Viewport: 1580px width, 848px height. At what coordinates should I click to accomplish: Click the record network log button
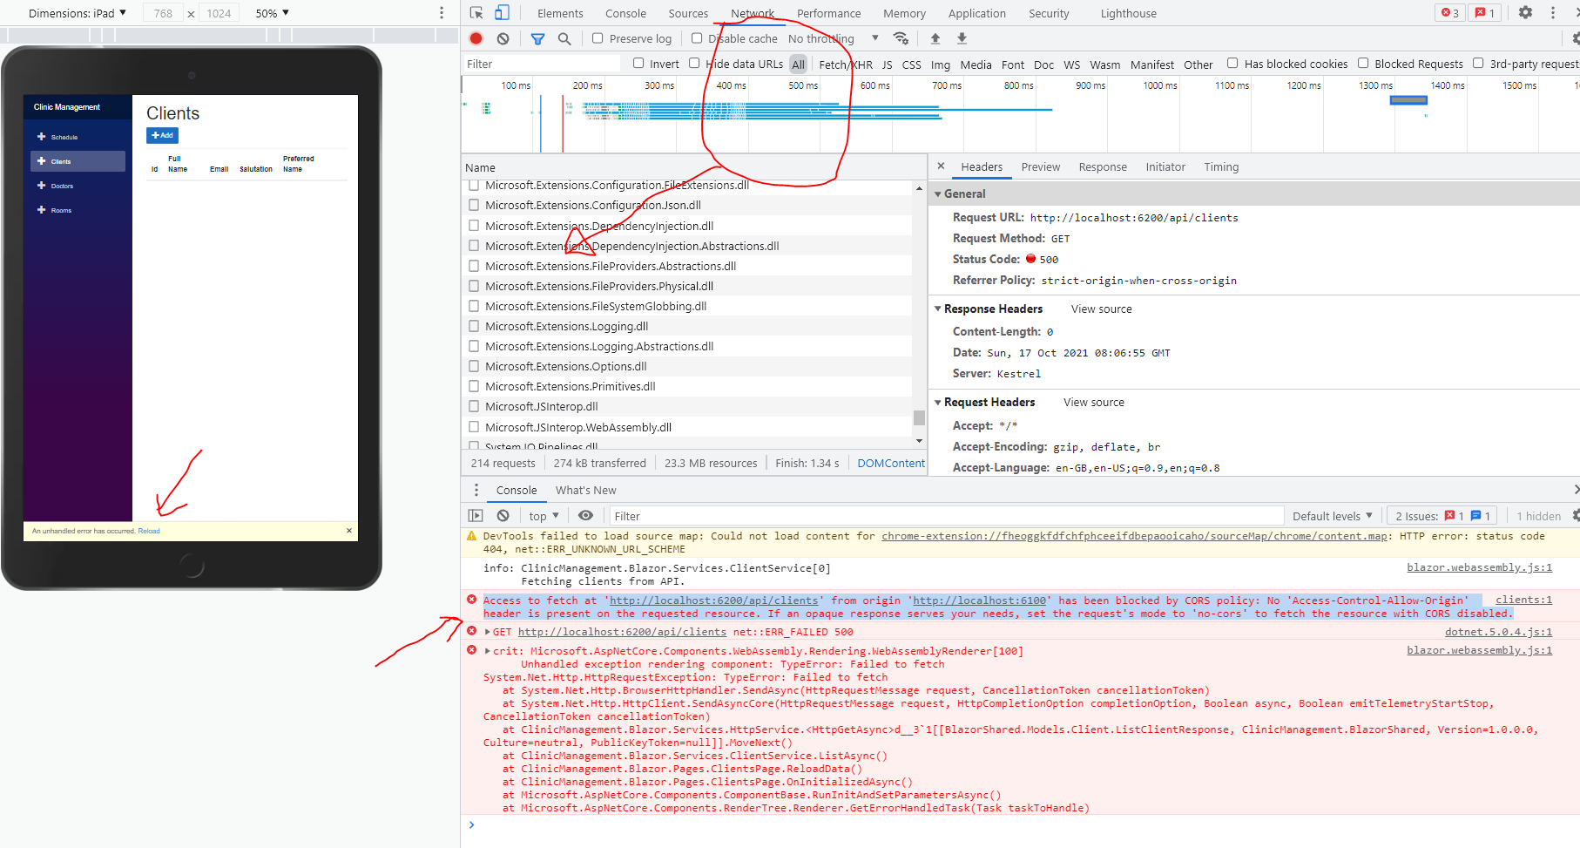tap(475, 38)
